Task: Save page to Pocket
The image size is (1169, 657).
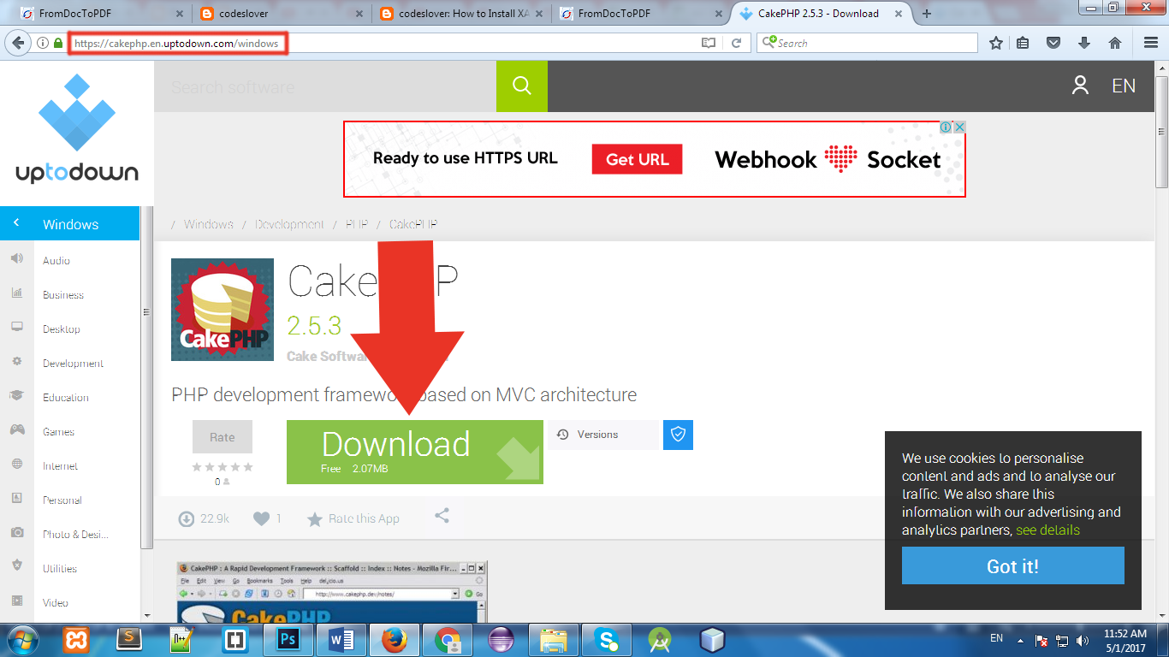Action: [1054, 43]
